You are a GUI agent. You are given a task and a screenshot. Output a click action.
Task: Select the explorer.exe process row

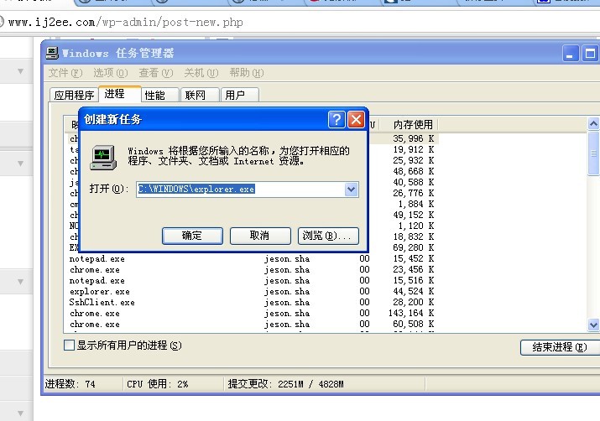click(252, 291)
